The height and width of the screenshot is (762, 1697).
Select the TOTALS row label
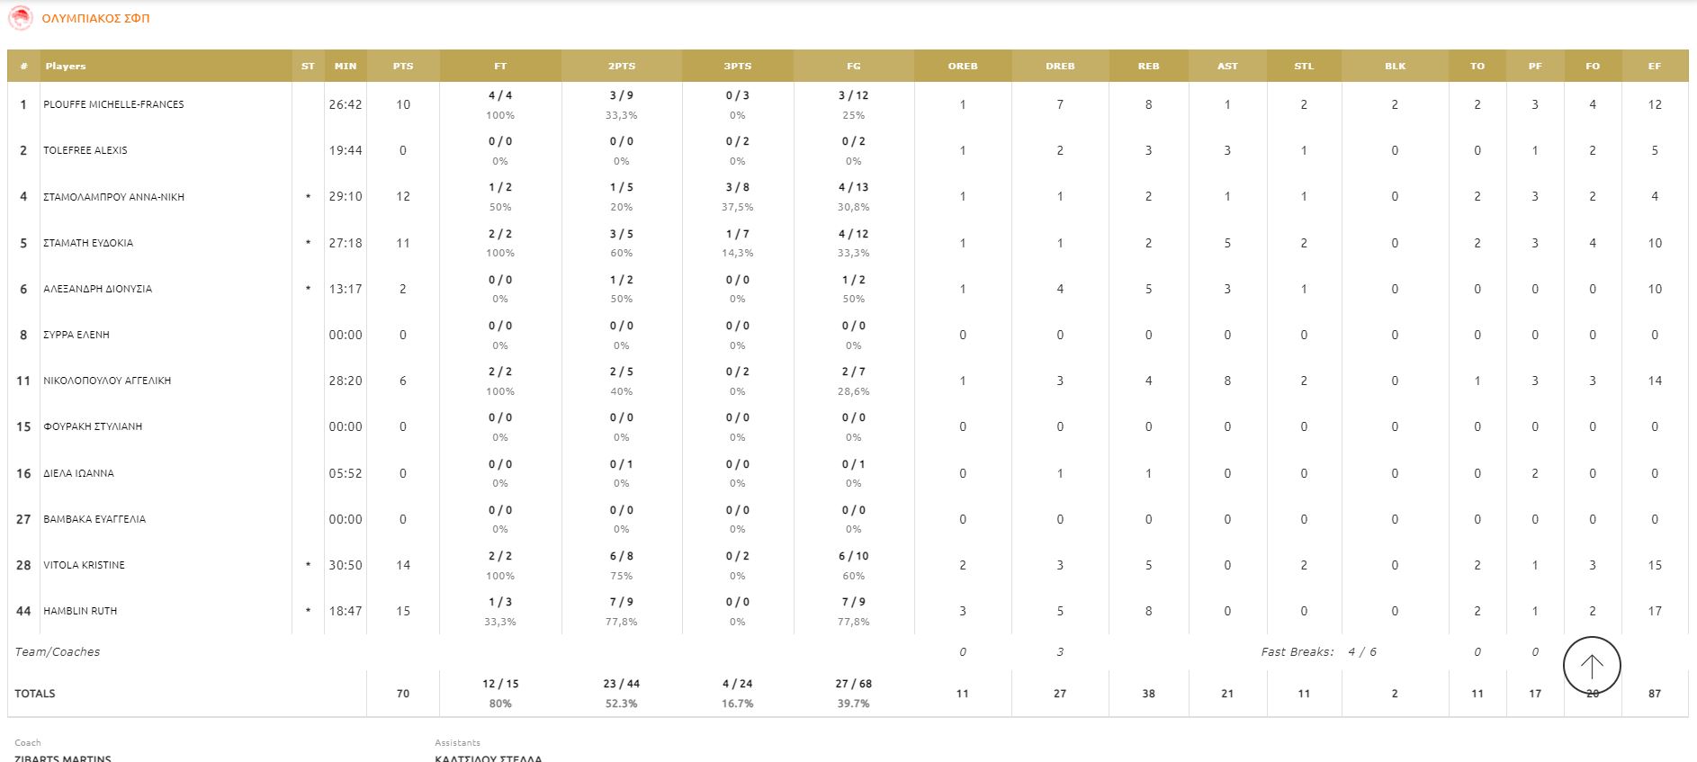tap(35, 694)
